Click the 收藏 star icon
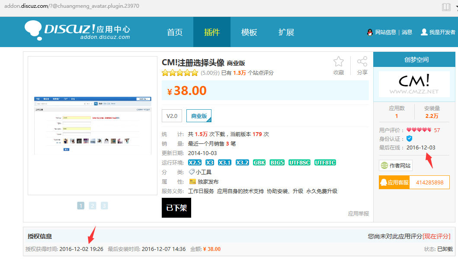 pyautogui.click(x=339, y=62)
